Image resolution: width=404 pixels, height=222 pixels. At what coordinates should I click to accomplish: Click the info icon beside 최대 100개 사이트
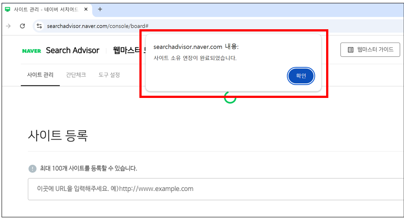pos(32,168)
